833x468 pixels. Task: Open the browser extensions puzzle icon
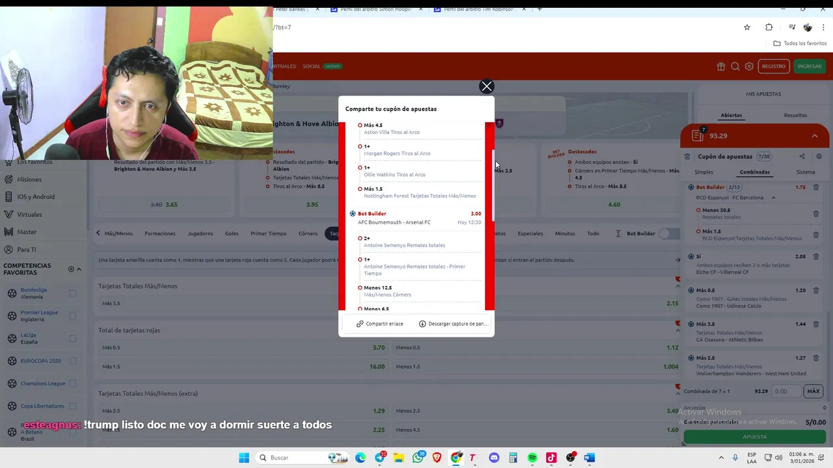coord(769,27)
